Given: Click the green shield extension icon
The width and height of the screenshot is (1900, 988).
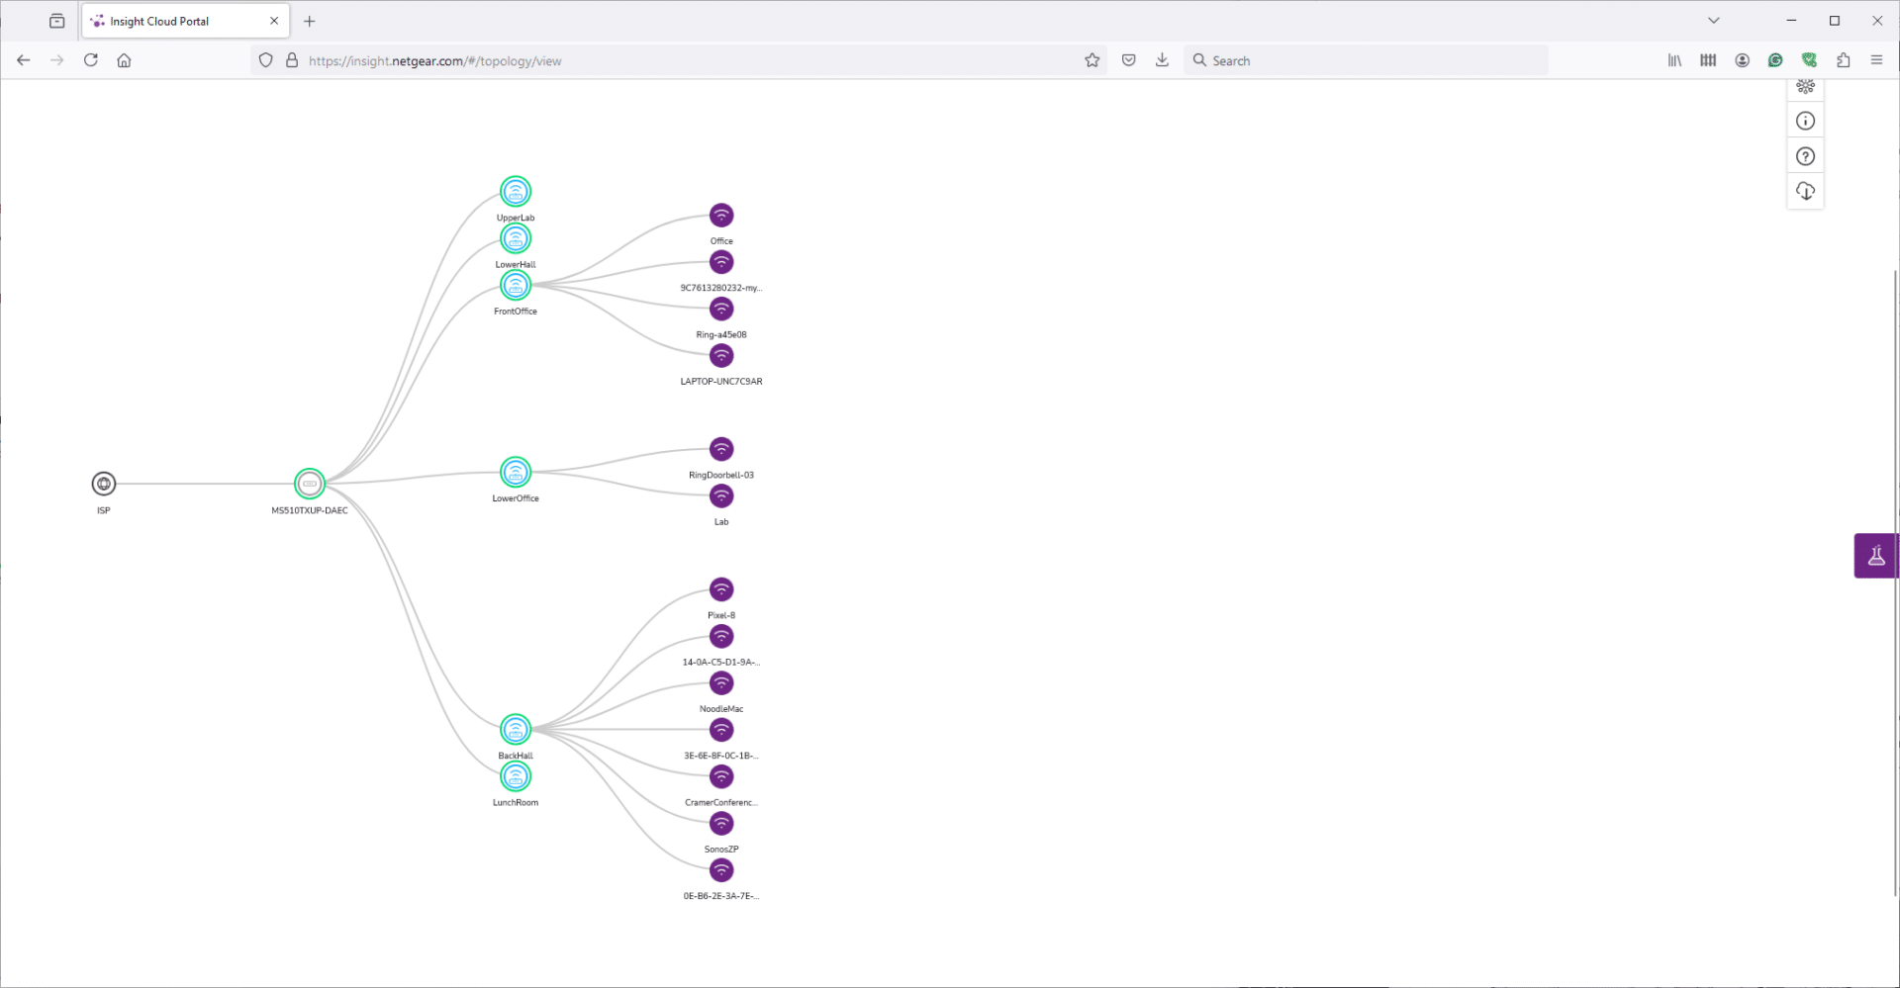Looking at the screenshot, I should 1810,60.
